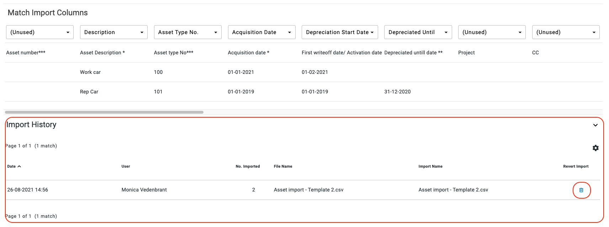Image resolution: width=609 pixels, height=227 pixels.
Task: Open the first (Unused) column dropdown
Action: [40, 32]
